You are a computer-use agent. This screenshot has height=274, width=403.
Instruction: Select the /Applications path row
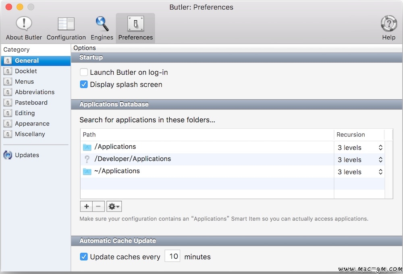(233, 147)
